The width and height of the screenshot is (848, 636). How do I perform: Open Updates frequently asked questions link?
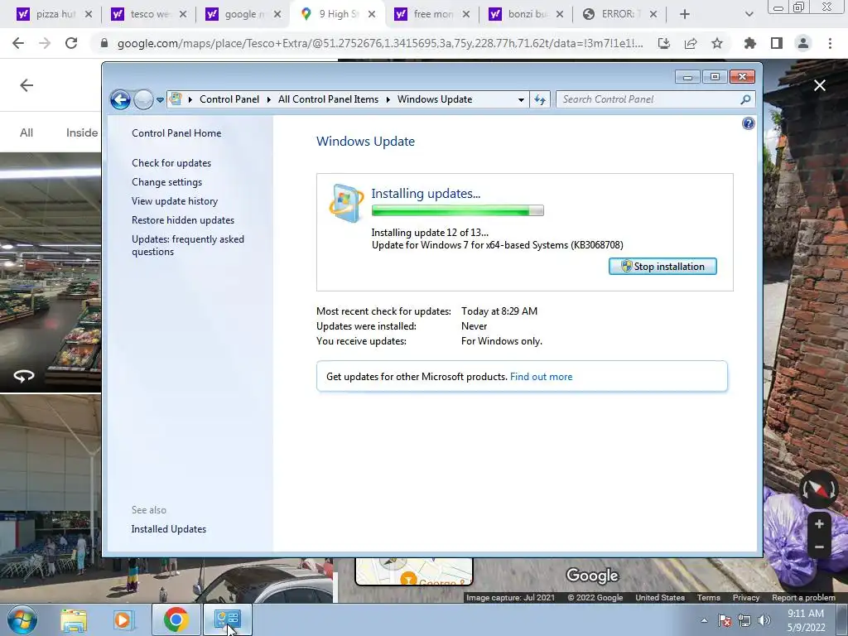(x=188, y=245)
